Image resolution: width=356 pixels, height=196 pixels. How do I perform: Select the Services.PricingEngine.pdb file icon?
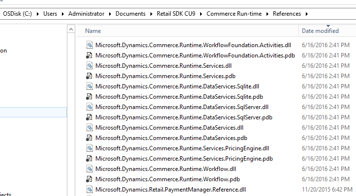point(89,159)
